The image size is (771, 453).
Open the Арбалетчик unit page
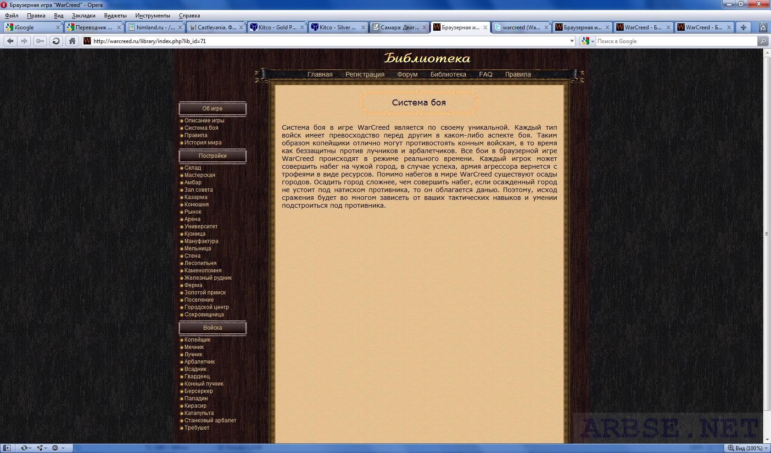pyautogui.click(x=199, y=362)
